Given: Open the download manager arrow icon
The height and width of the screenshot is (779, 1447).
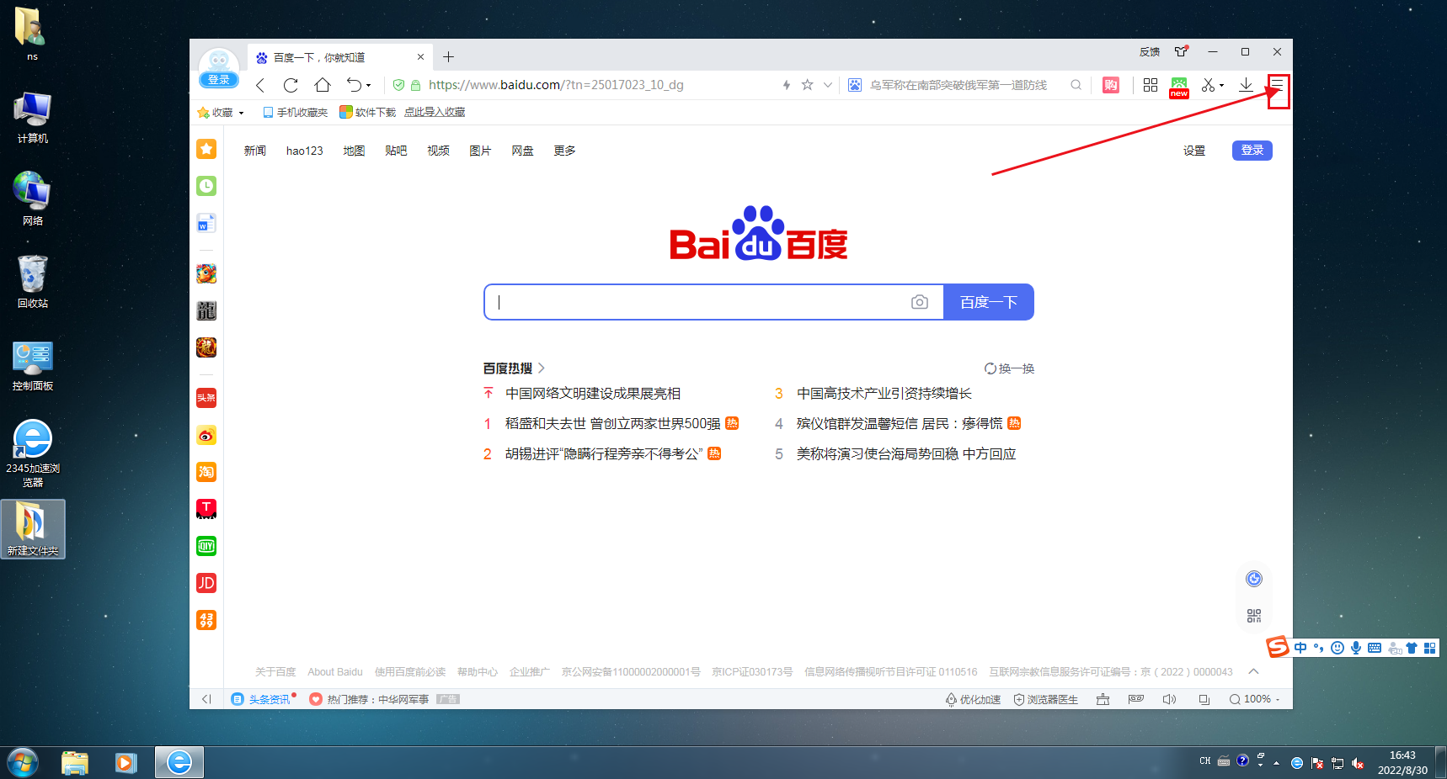Looking at the screenshot, I should (1246, 84).
